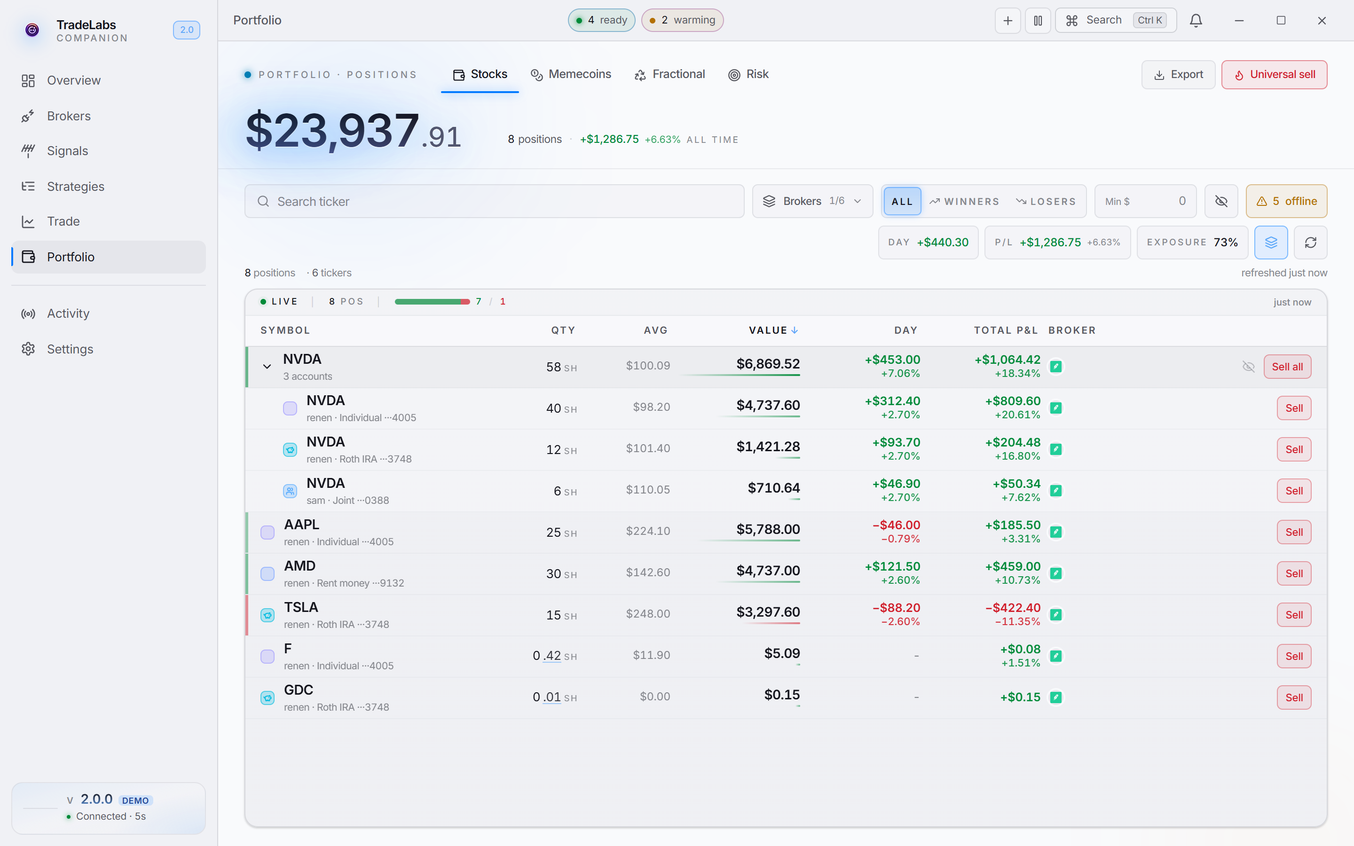This screenshot has height=846, width=1354.
Task: Open Signals in sidebar
Action: [x=109, y=151]
